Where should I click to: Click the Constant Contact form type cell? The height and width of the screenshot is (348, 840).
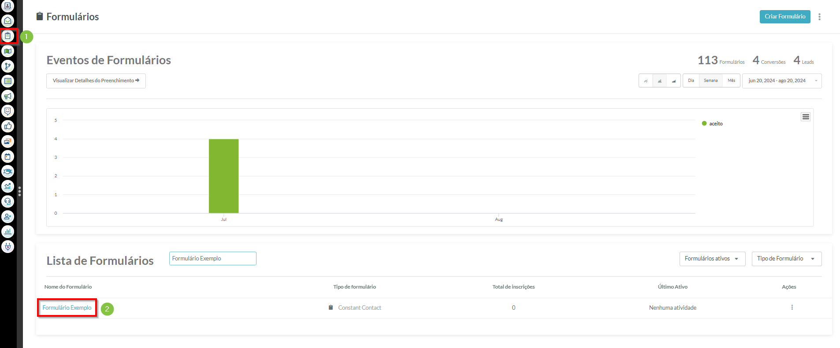point(355,308)
